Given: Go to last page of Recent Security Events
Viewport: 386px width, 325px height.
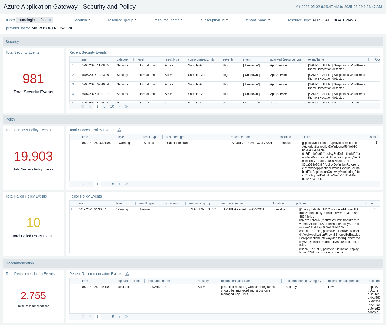Looking at the screenshot, I should pyautogui.click(x=127, y=106).
